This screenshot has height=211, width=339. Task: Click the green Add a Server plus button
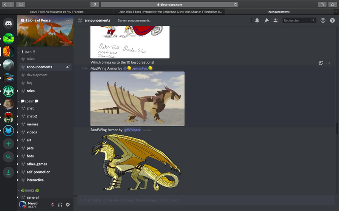8,144
